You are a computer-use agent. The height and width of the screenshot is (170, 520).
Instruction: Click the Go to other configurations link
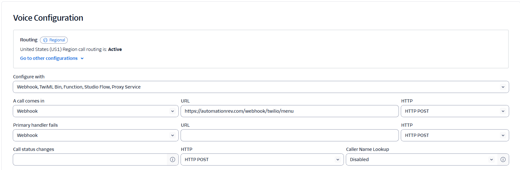click(x=49, y=58)
